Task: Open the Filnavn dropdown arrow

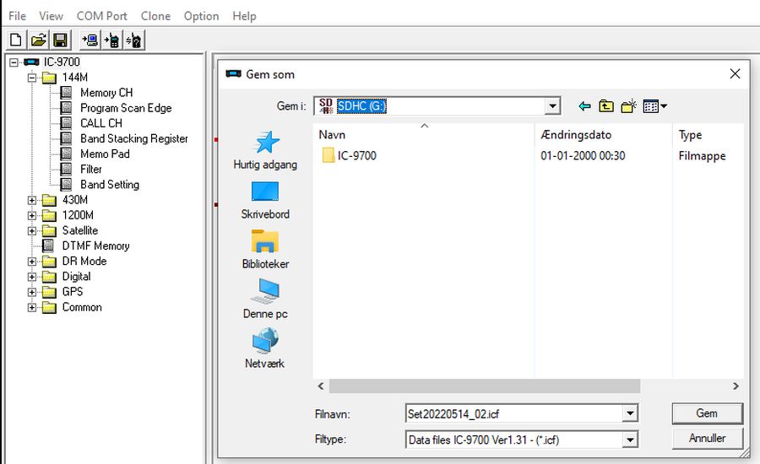Action: pos(630,413)
